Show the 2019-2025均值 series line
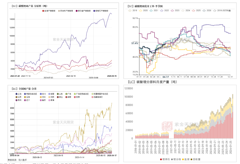Screen dimensions: 240x164 click(215, 10)
